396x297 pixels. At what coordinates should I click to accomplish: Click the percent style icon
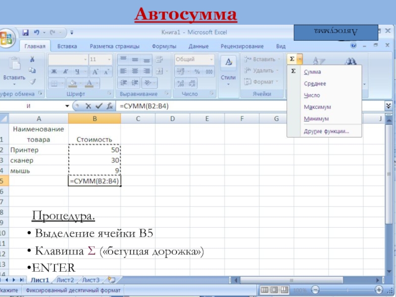pos(197,71)
